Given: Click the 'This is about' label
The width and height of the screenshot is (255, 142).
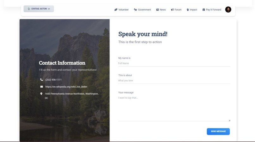Looking at the screenshot, I should (125, 75).
